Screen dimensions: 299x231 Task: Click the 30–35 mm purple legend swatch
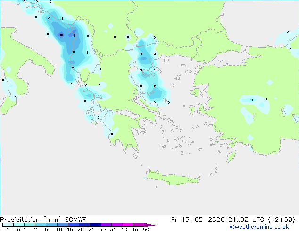coord(106,225)
